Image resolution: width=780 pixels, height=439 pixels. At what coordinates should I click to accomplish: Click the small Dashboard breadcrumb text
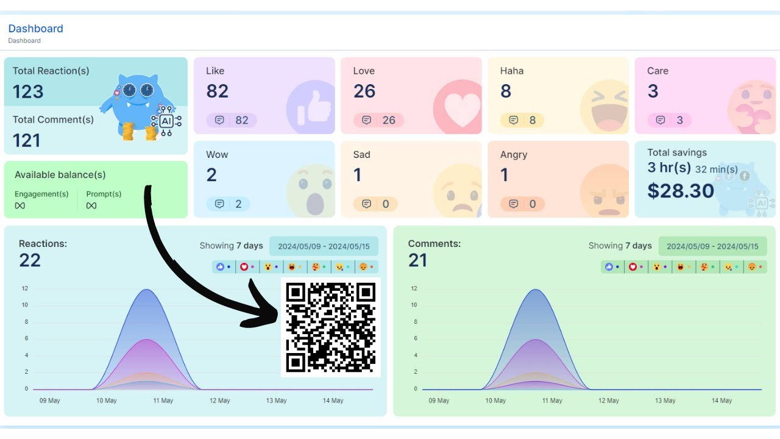(x=24, y=41)
